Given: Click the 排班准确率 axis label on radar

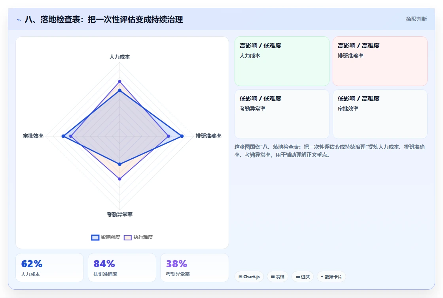Looking at the screenshot, I should 208,136.
